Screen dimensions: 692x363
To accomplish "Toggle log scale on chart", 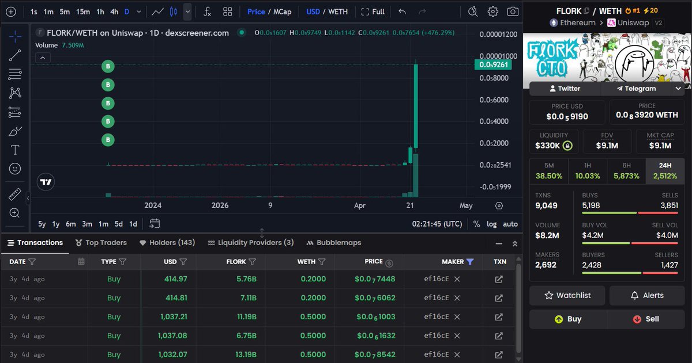I will click(x=491, y=224).
